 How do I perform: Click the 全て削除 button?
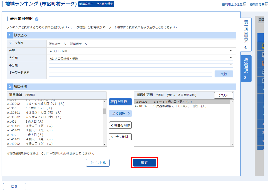point(120,137)
